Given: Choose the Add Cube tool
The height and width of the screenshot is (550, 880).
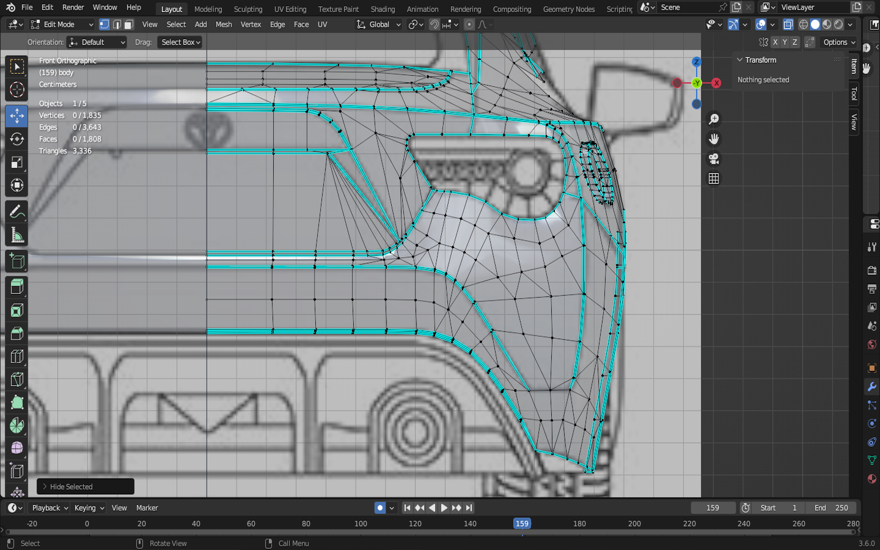Looking at the screenshot, I should pyautogui.click(x=16, y=261).
